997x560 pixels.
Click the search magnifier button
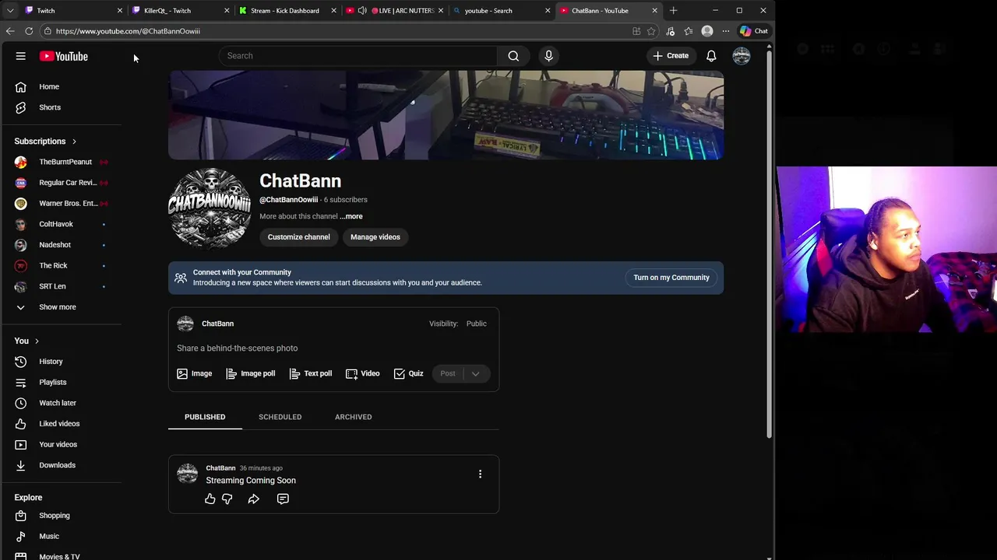click(513, 56)
